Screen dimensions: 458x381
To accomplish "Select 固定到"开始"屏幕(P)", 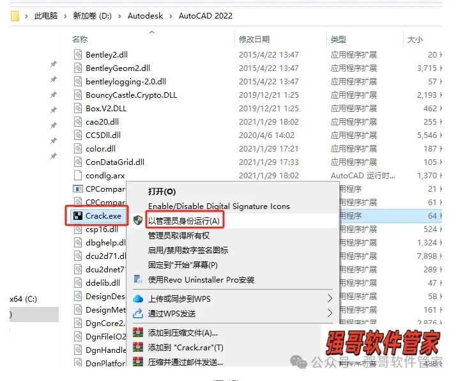I will coord(183,265).
